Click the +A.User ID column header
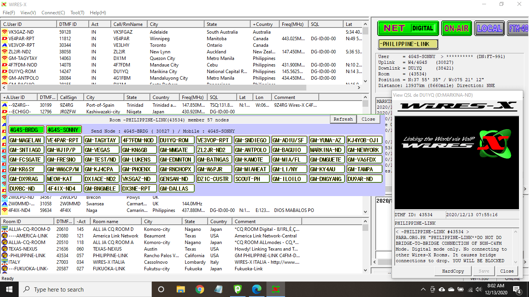The image size is (529, 297). pos(19,97)
